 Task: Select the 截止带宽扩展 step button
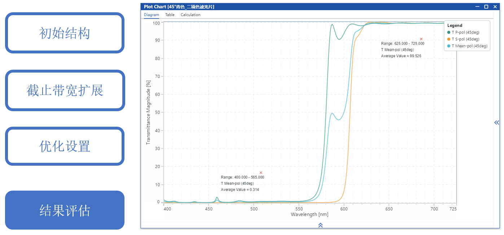(x=65, y=90)
